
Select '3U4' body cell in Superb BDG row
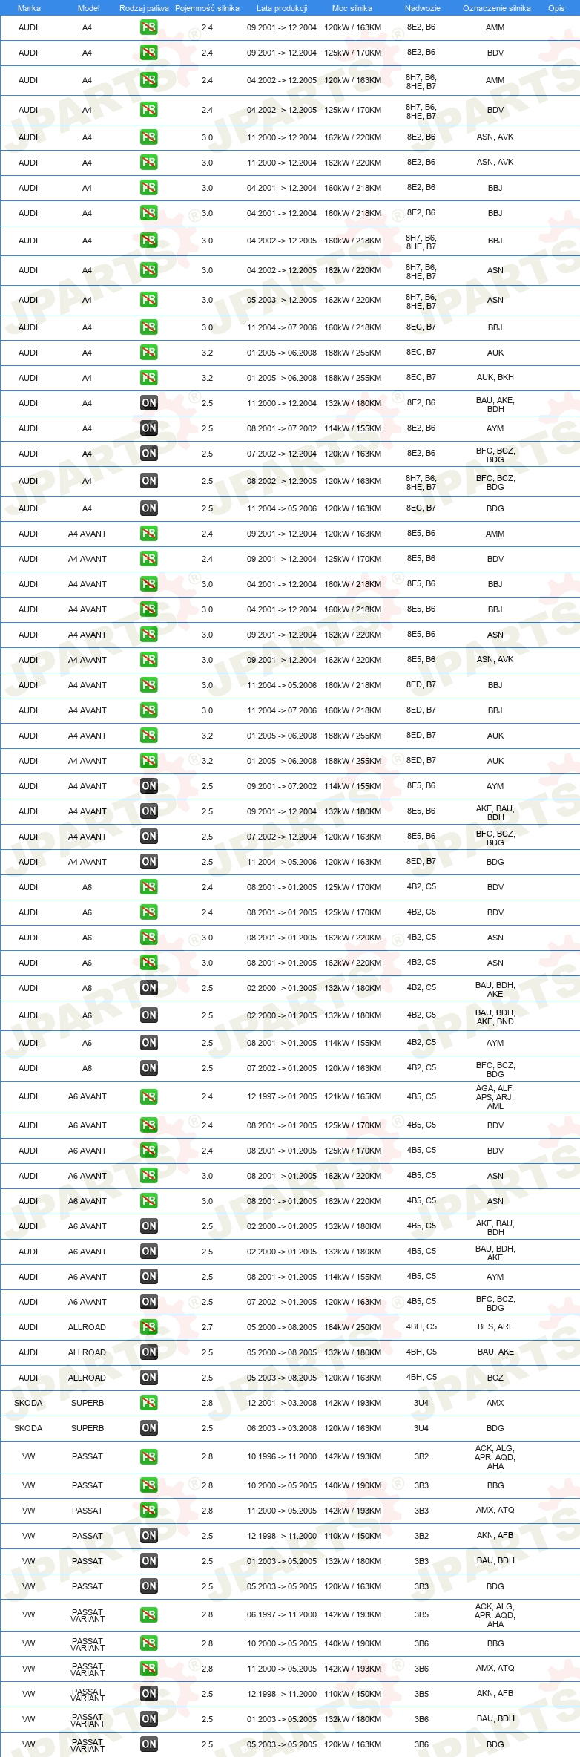click(421, 1428)
